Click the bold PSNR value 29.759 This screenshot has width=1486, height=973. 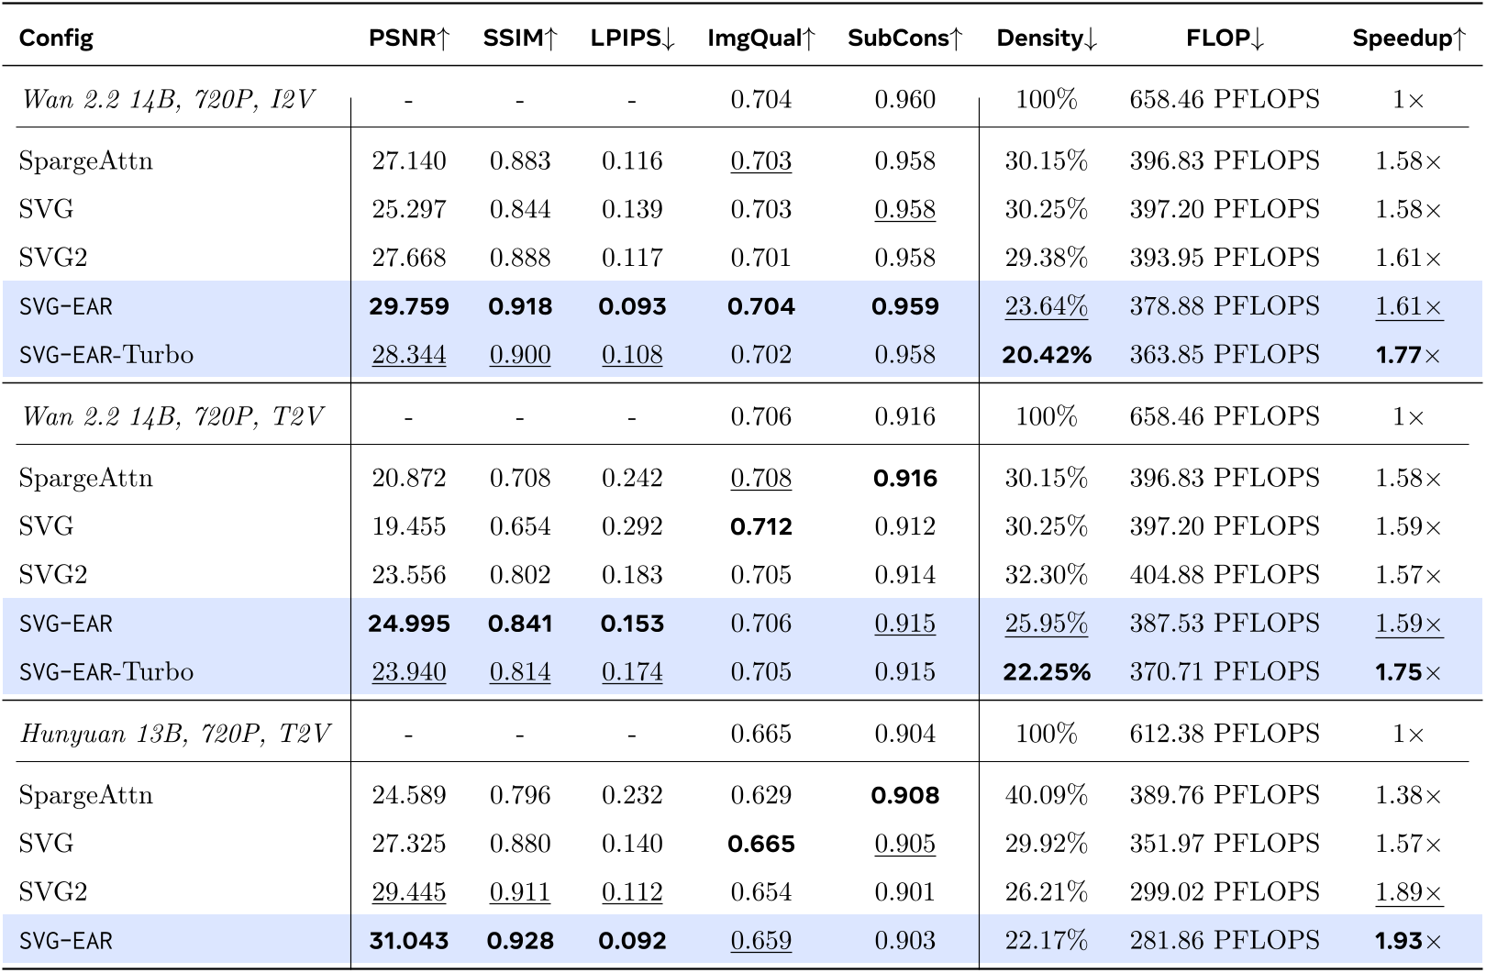point(409,306)
